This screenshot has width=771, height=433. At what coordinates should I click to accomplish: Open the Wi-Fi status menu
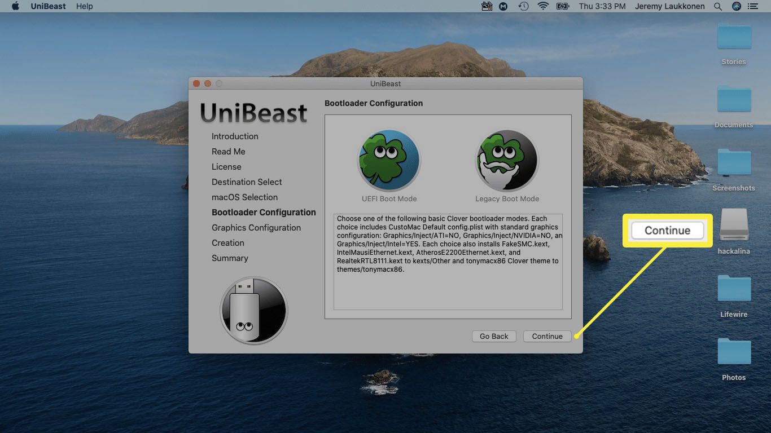tap(543, 6)
